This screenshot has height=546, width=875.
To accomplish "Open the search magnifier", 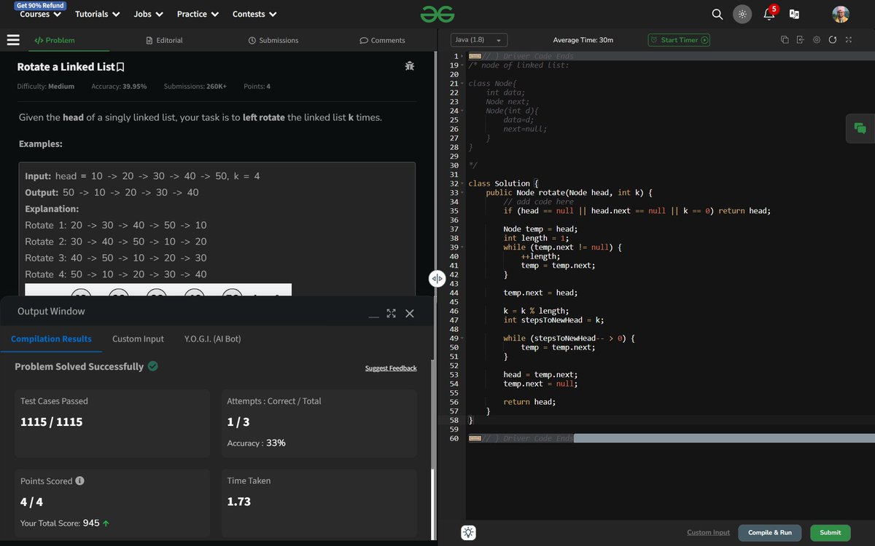I will 717,14.
